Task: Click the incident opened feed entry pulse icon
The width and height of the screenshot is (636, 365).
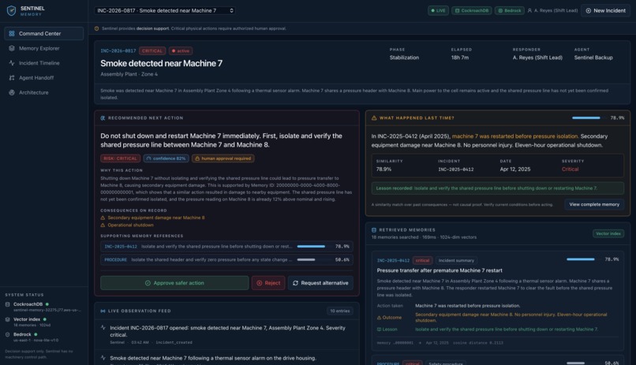Action: click(x=103, y=327)
